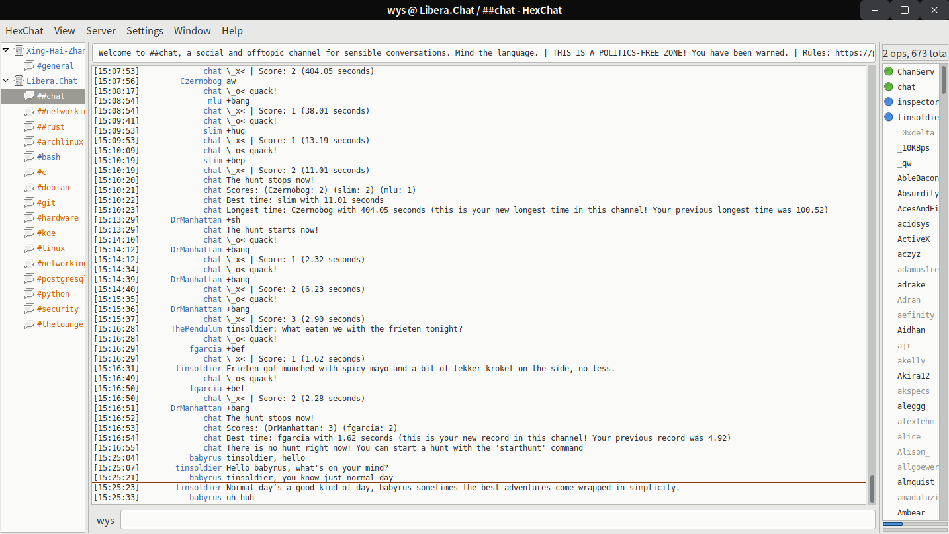The height and width of the screenshot is (534, 949).
Task: Open the Settings menu
Action: click(144, 30)
